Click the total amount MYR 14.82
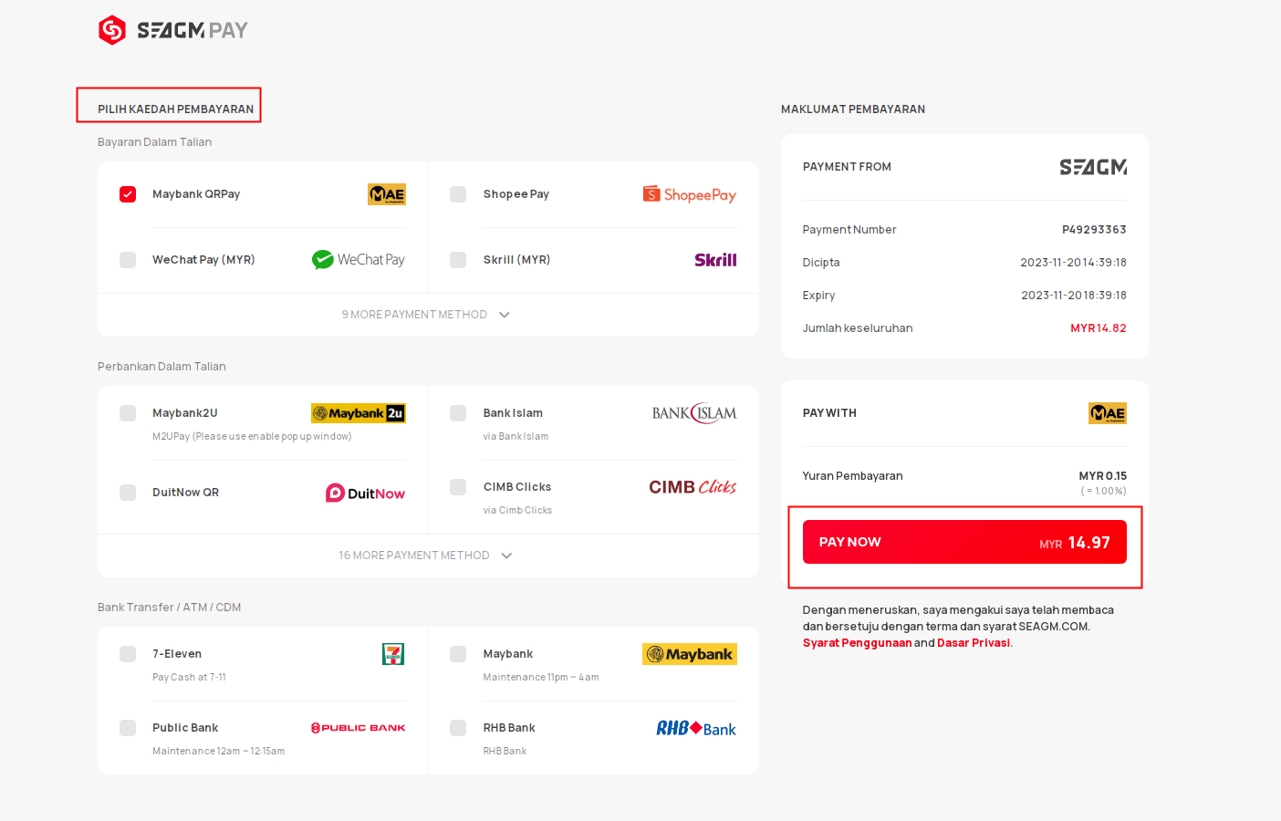The image size is (1281, 821). pyautogui.click(x=1099, y=328)
